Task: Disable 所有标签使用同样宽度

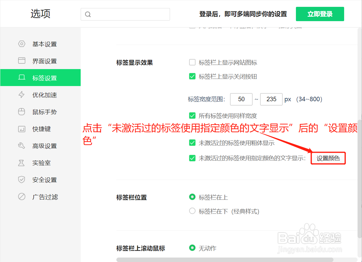Action: point(192,116)
